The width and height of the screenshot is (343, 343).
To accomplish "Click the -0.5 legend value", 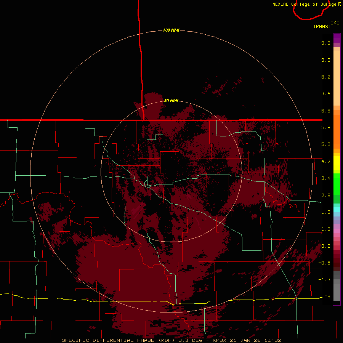I will (324, 263).
